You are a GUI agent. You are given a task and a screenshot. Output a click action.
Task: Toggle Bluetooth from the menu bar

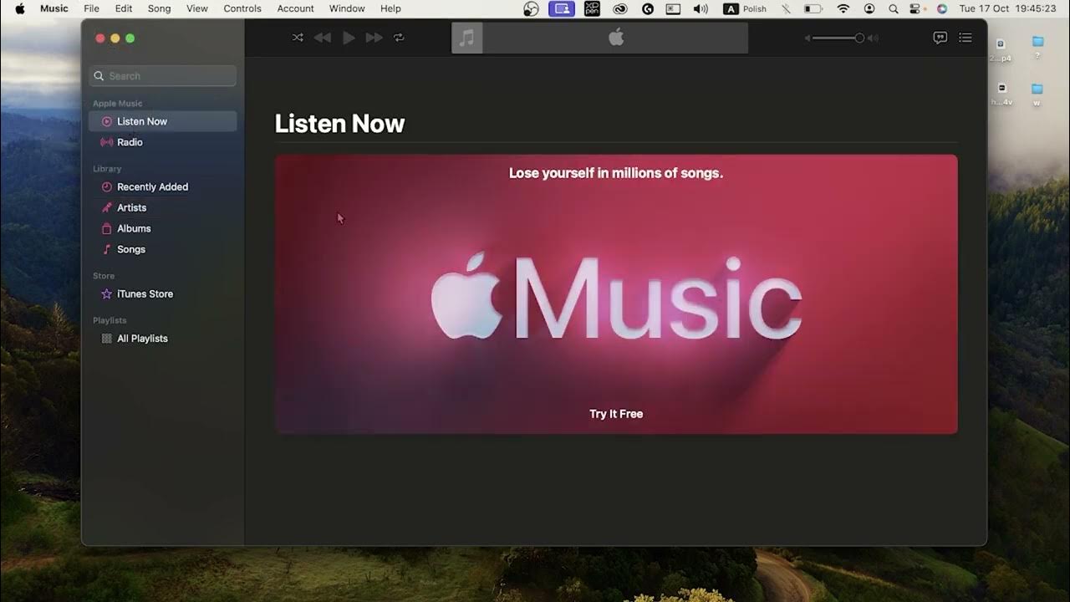coord(784,8)
